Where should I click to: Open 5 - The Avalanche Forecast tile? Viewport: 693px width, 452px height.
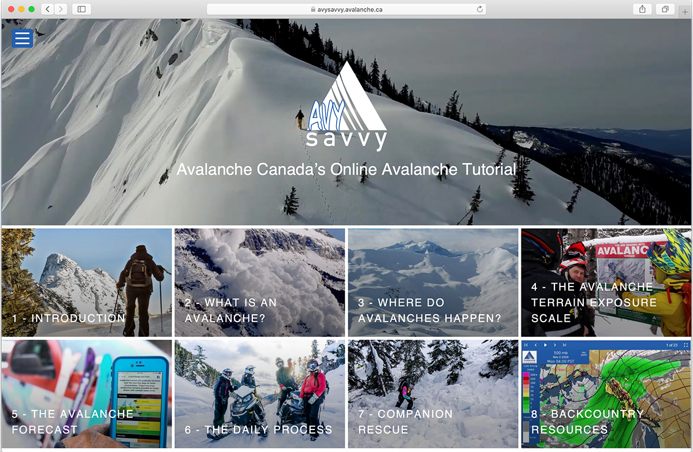[x=87, y=394]
